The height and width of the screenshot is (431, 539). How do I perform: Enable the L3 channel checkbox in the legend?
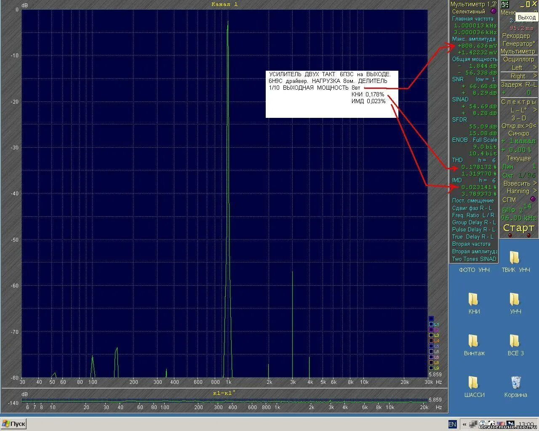pos(431,335)
